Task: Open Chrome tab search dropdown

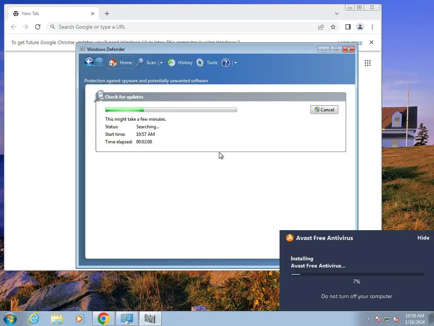Action: tap(336, 14)
